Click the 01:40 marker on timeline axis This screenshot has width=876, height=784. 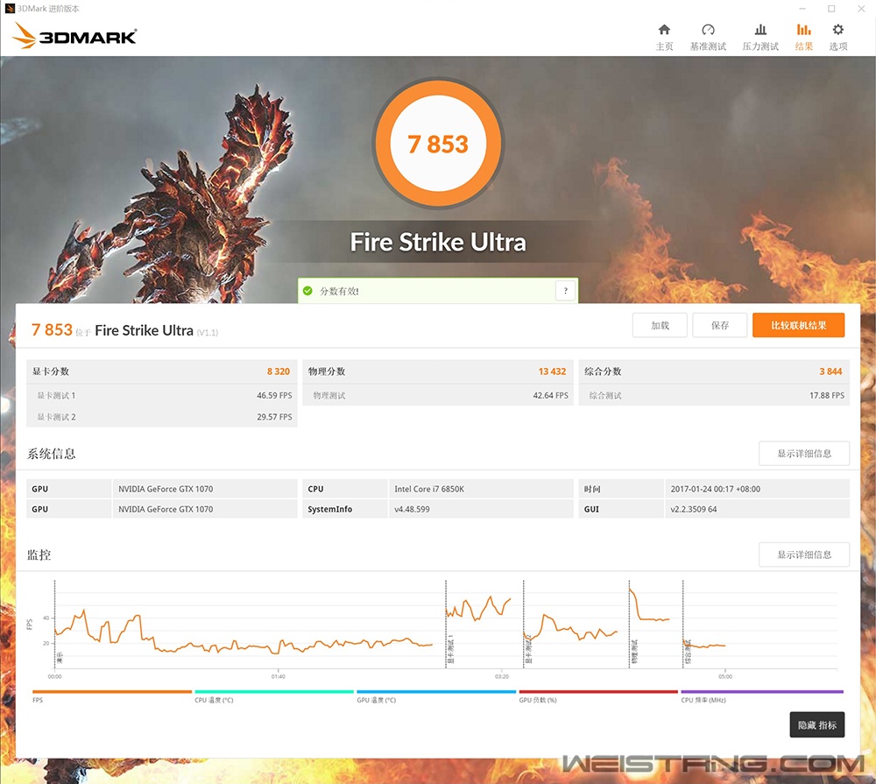pos(279,677)
